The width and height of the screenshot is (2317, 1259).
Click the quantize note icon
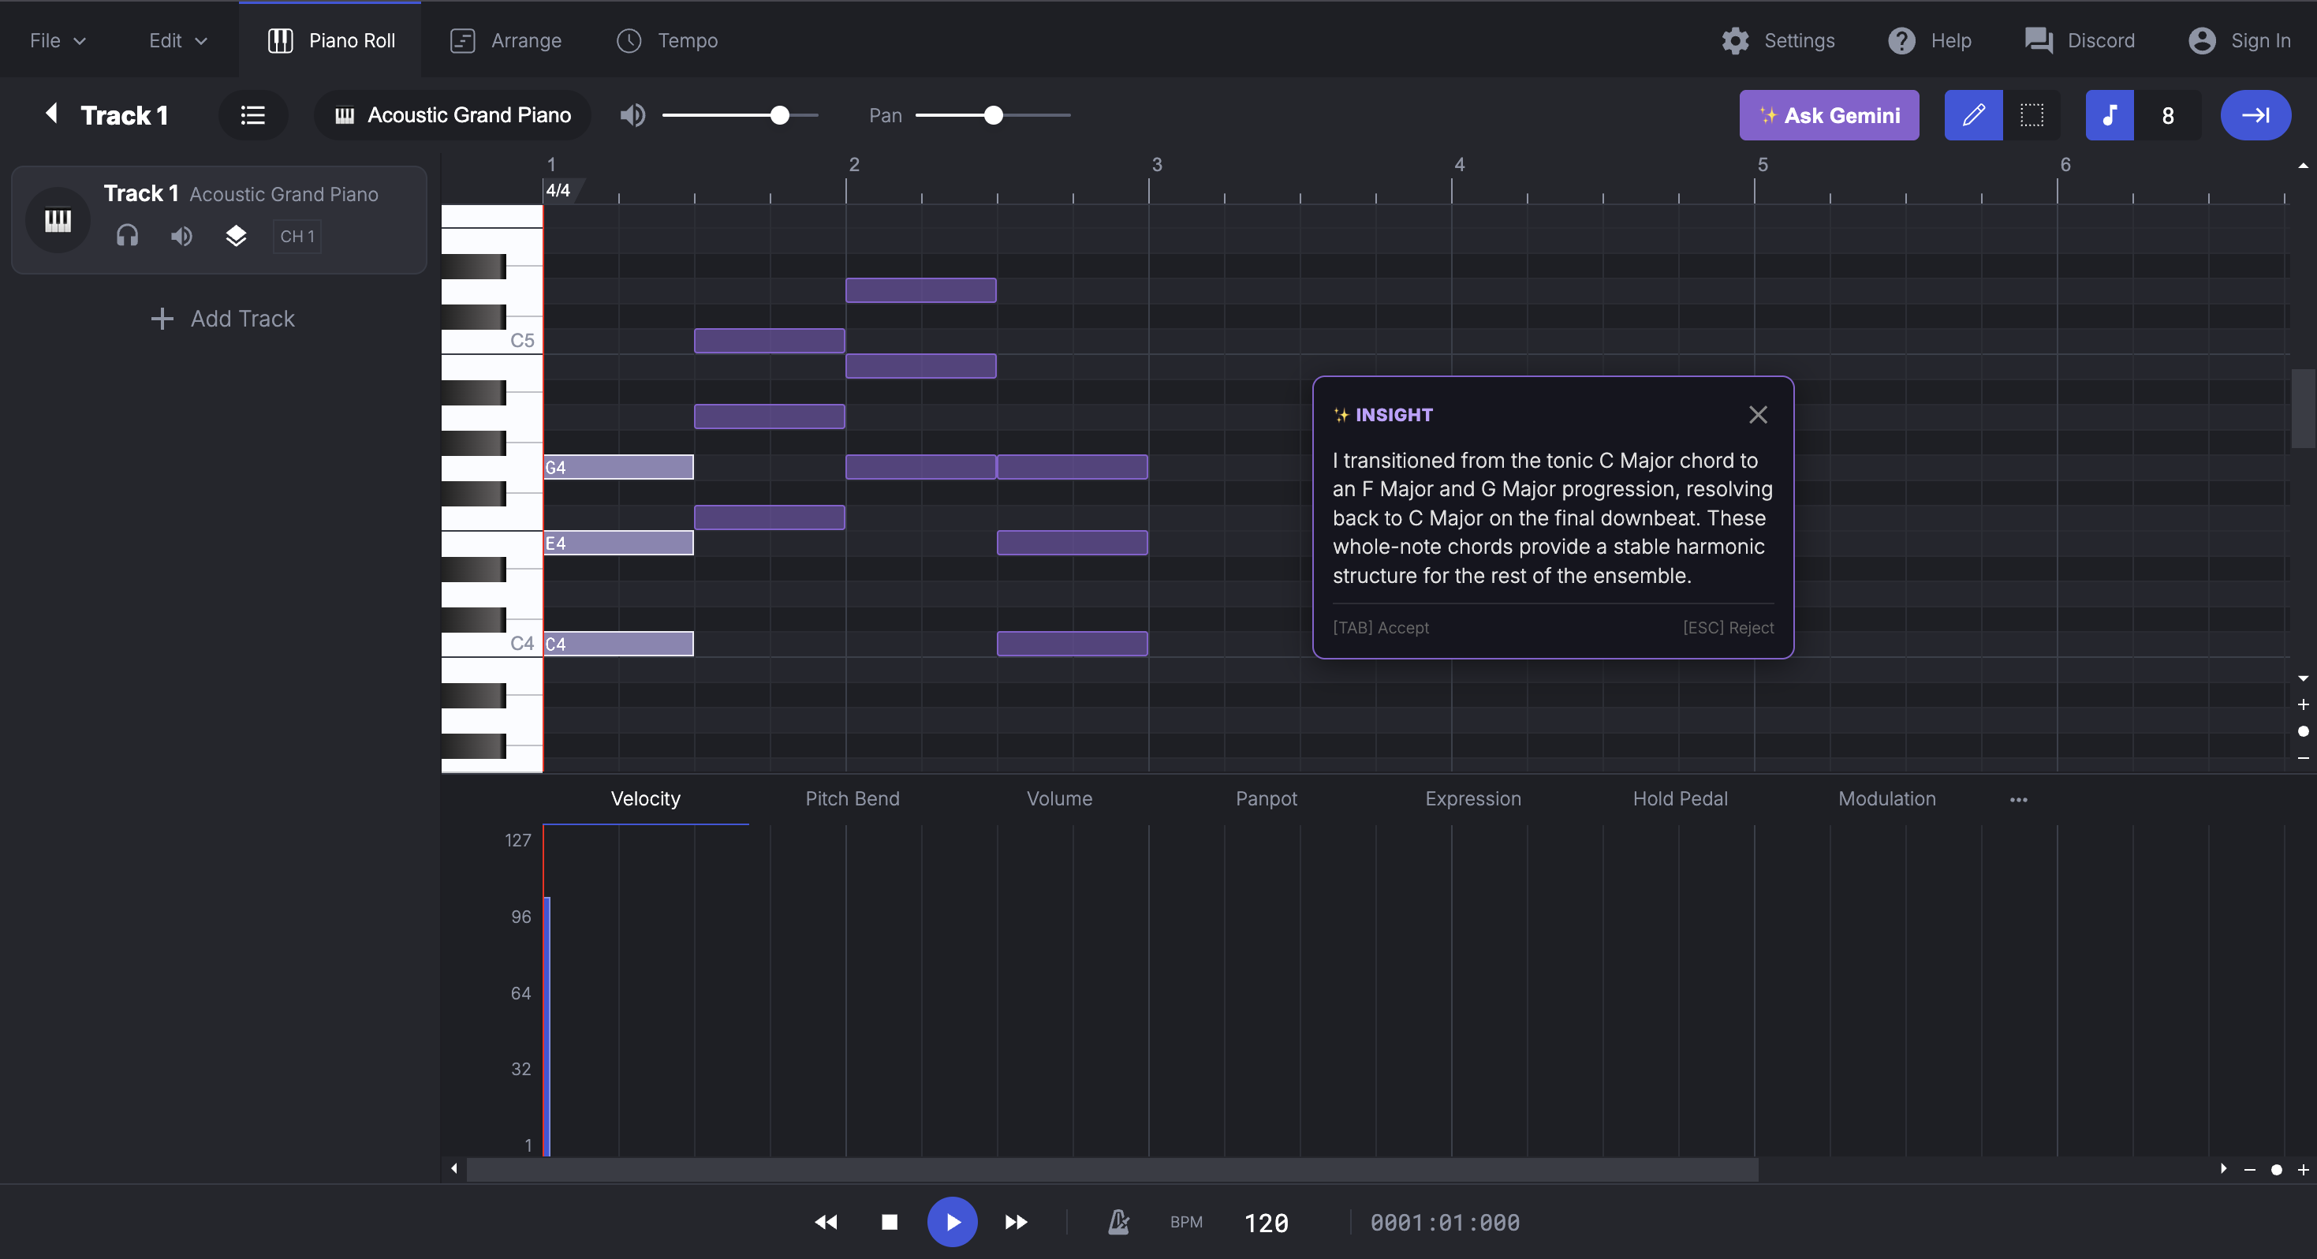click(x=2108, y=115)
